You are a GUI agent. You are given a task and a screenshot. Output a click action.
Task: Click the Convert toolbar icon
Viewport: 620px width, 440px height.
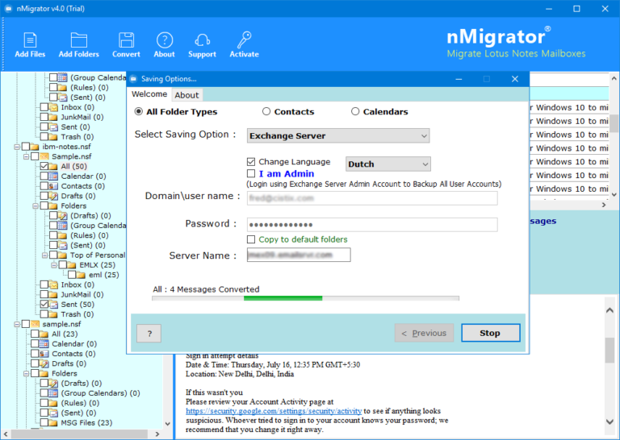tap(126, 41)
